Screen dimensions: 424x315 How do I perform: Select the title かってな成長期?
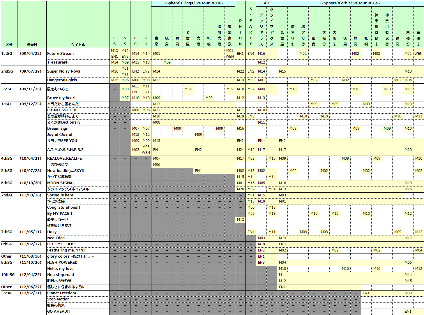tap(59, 177)
